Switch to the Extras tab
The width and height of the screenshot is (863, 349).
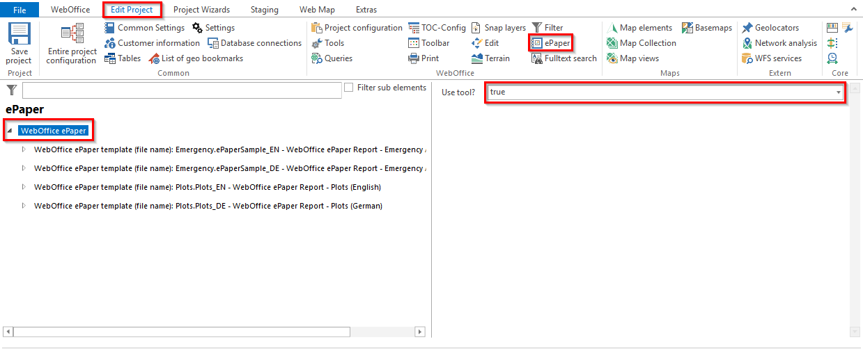(366, 10)
